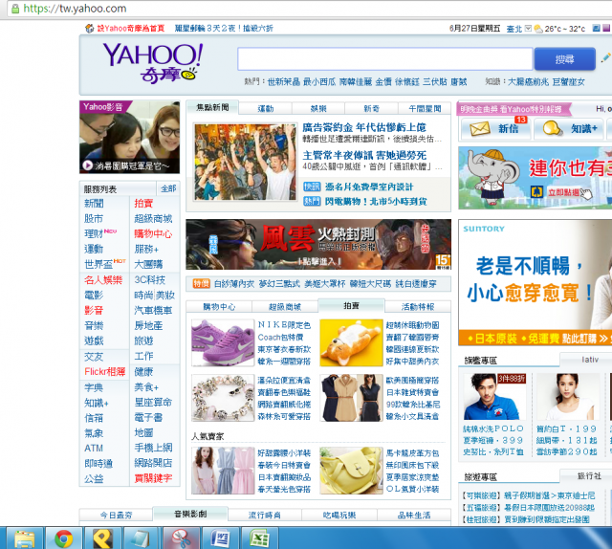Open the 音樂影劇 tab at the bottom
The image size is (612, 549).
point(190,514)
